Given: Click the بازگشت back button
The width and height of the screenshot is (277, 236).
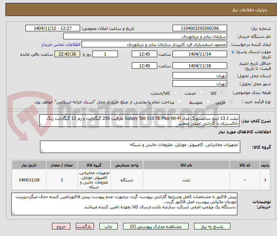Looking at the screenshot, I should coord(84,226).
